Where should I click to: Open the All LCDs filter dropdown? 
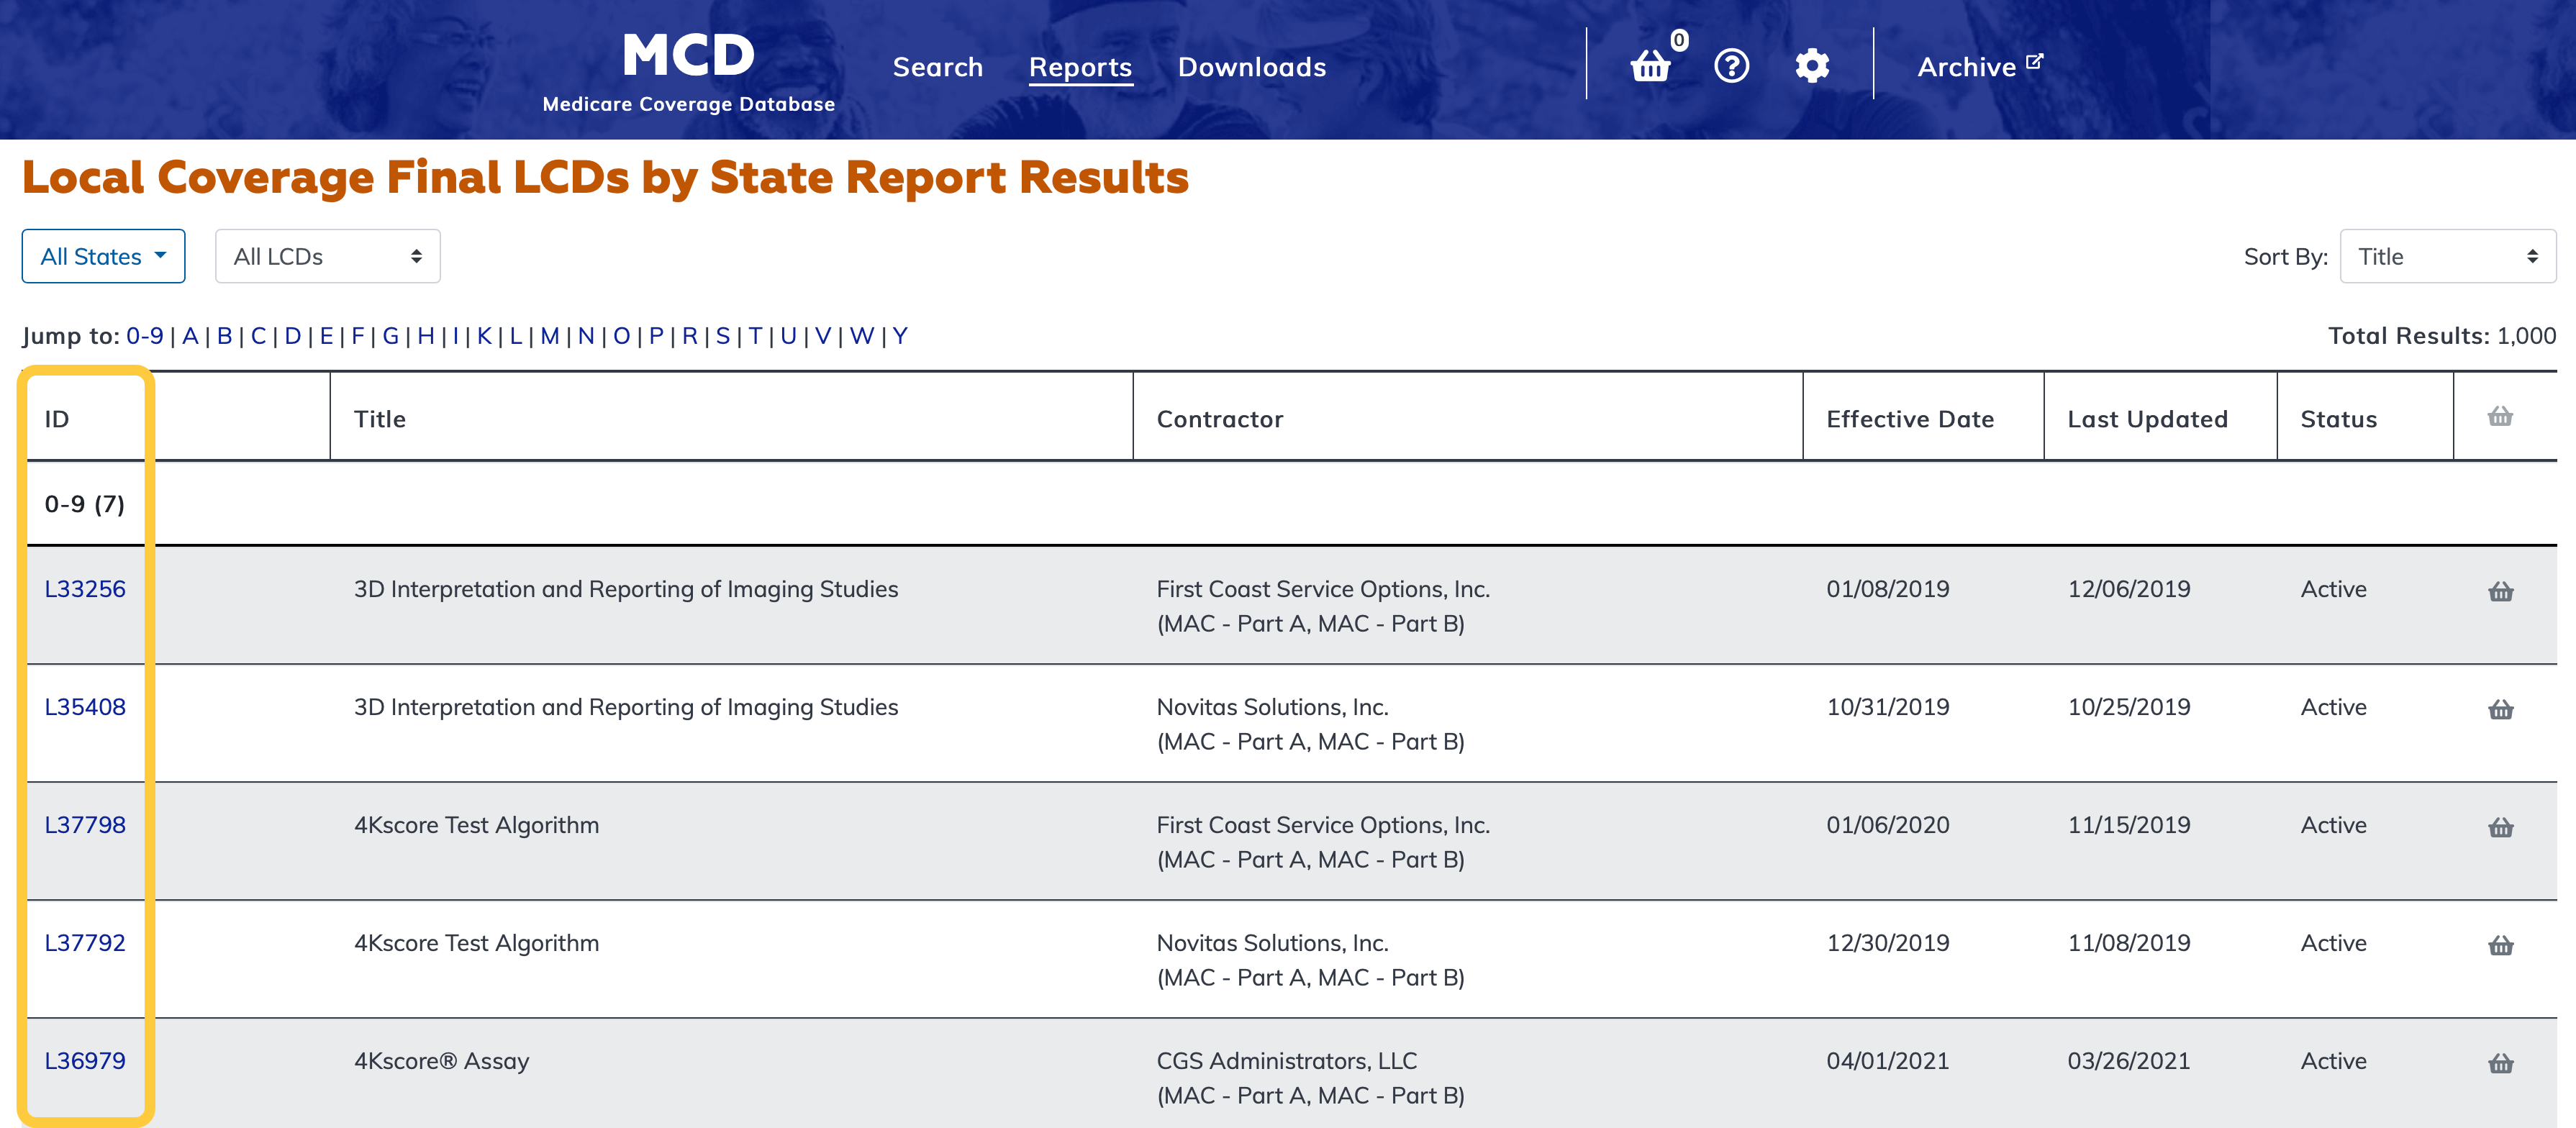[x=327, y=257]
